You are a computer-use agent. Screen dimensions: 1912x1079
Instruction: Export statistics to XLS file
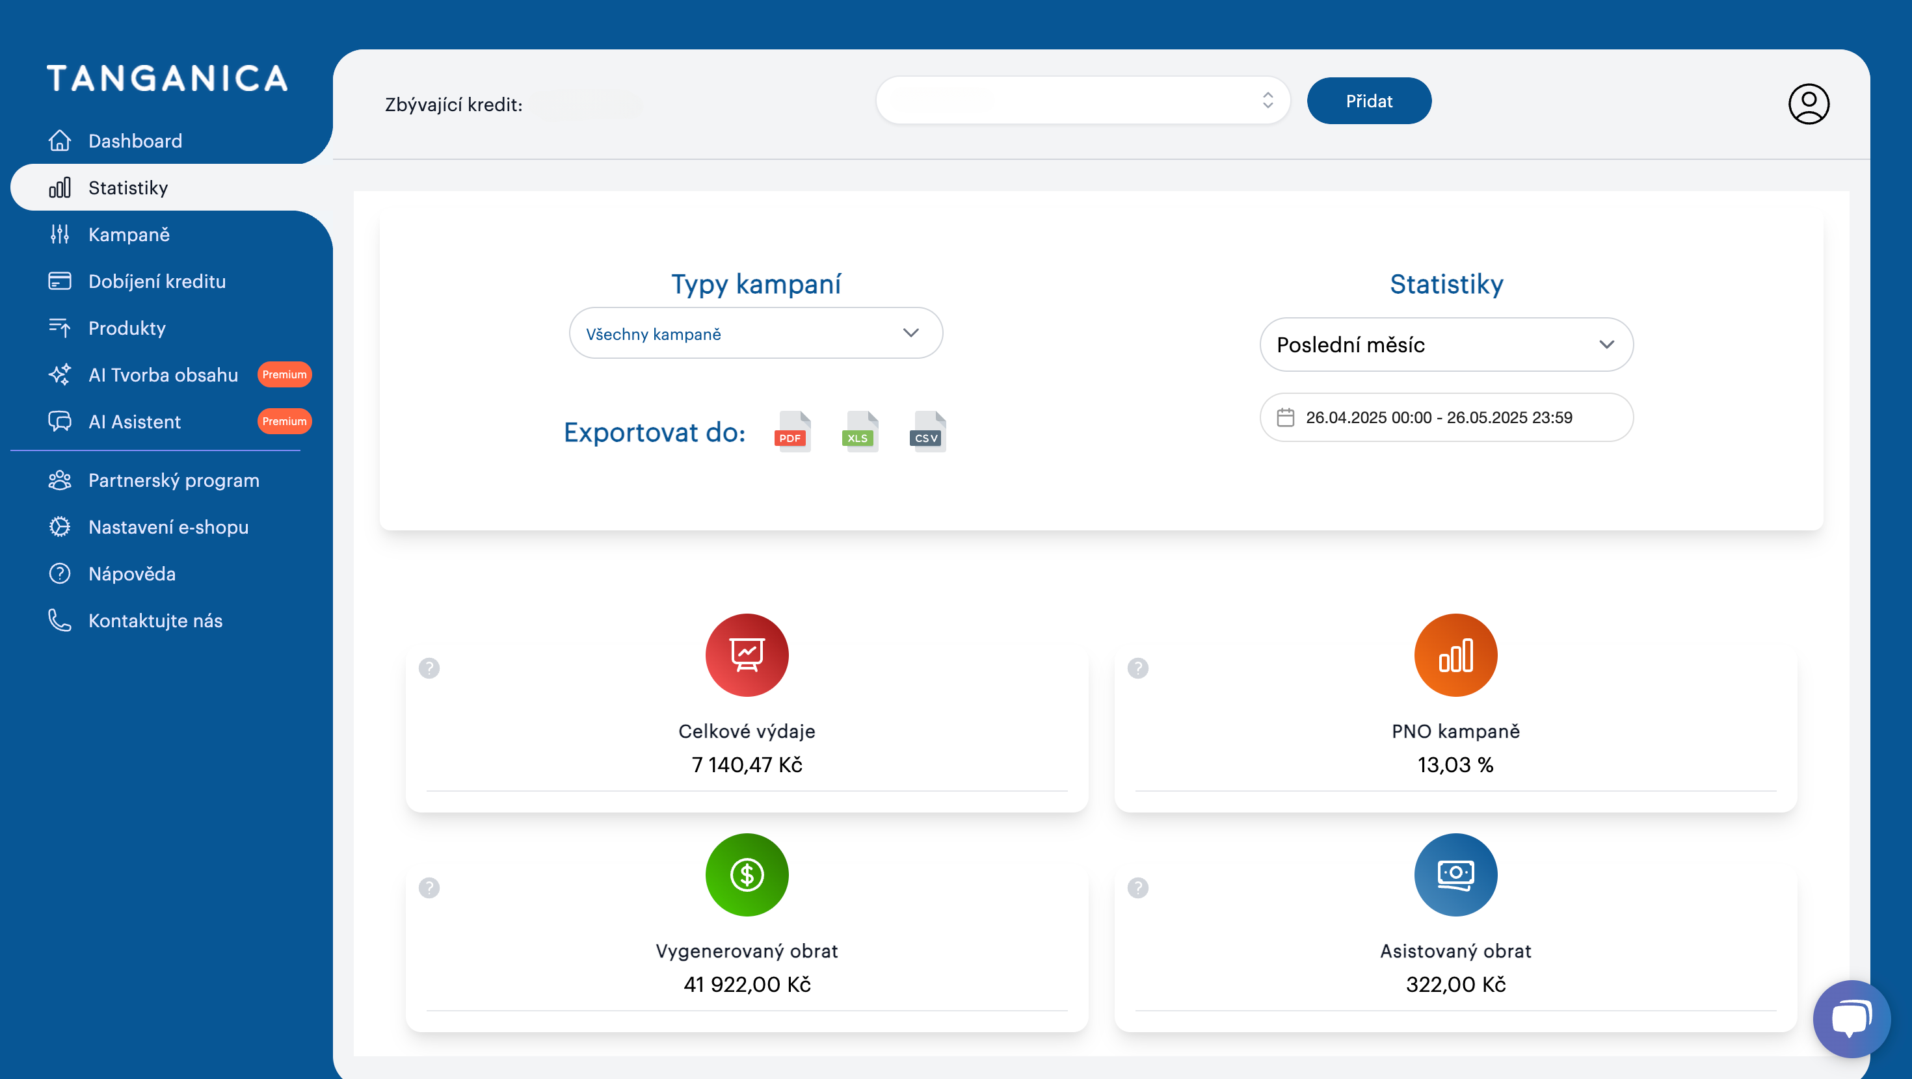(x=860, y=431)
